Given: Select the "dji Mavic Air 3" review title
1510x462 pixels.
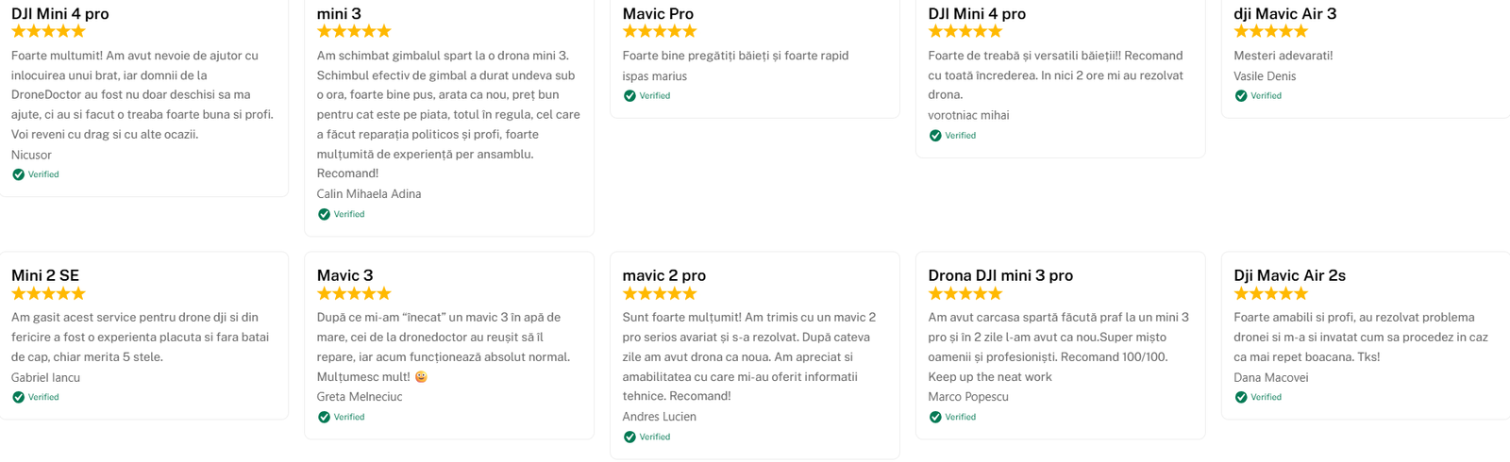Looking at the screenshot, I should tap(1284, 13).
